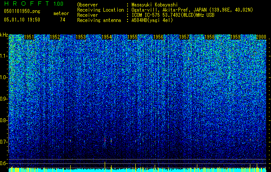Click the meteor label
Image resolution: width=271 pixels, height=172 pixels.
pyautogui.click(x=61, y=13)
